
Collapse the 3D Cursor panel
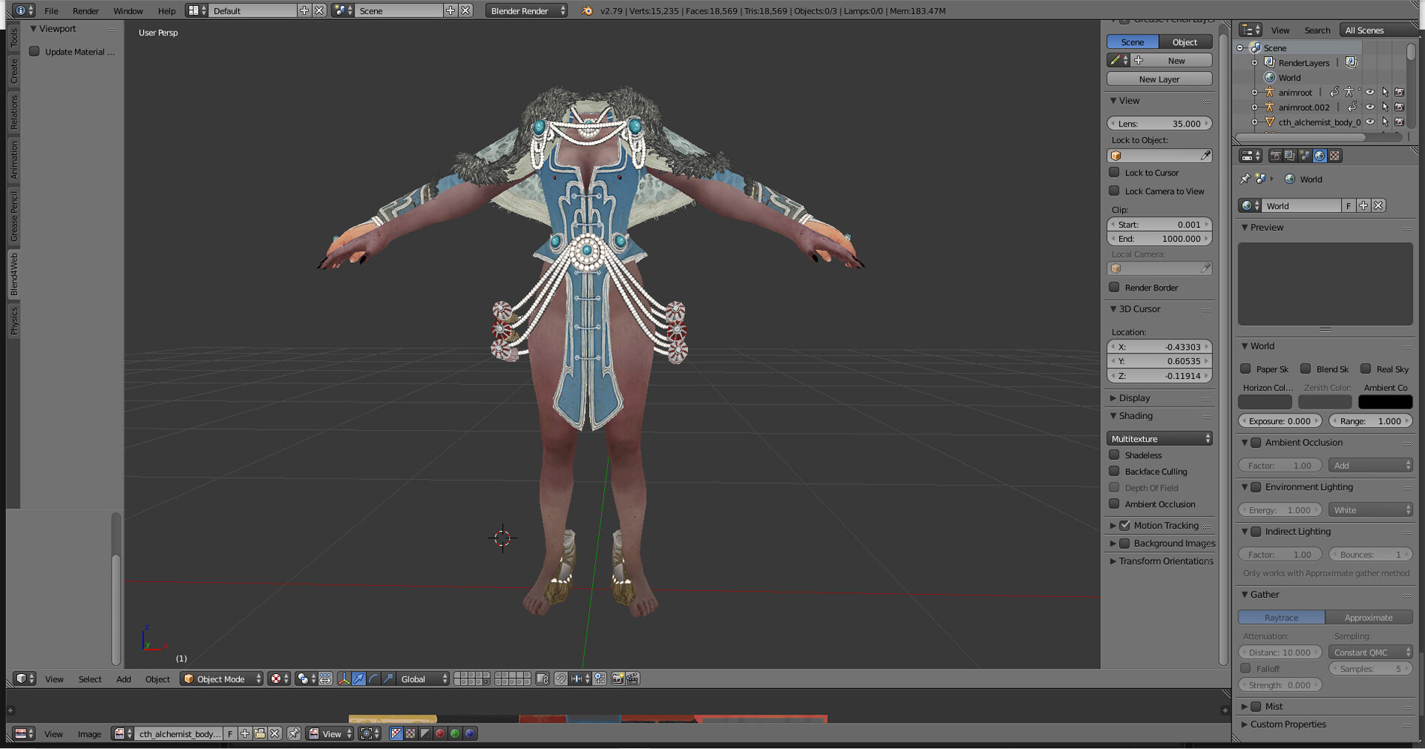pyautogui.click(x=1113, y=309)
